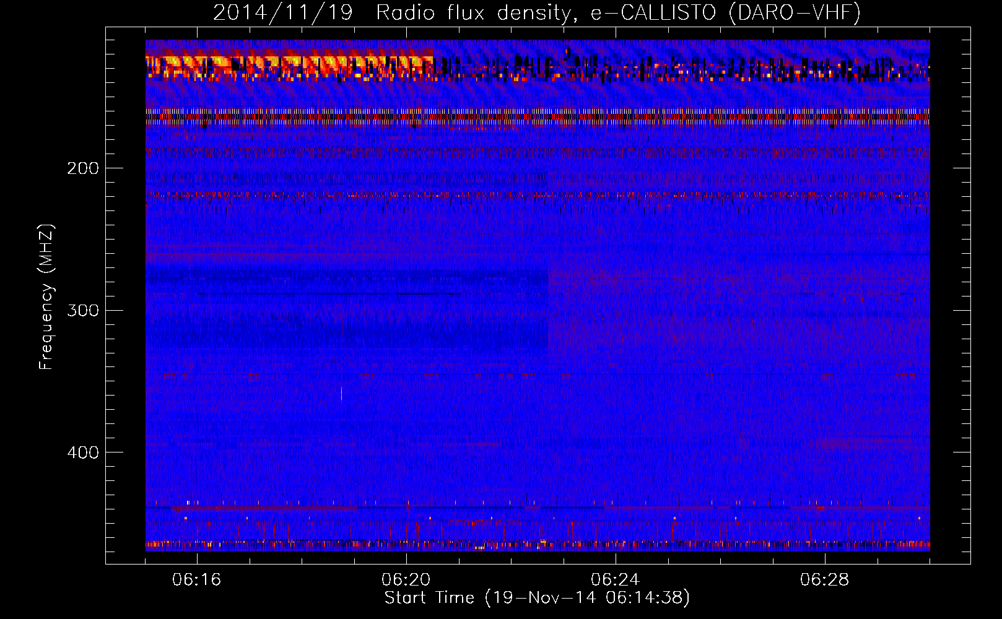Click the 'Start Time (19-Nov-14 06:14:38)' axis label
This screenshot has width=1002, height=619.
[x=537, y=598]
